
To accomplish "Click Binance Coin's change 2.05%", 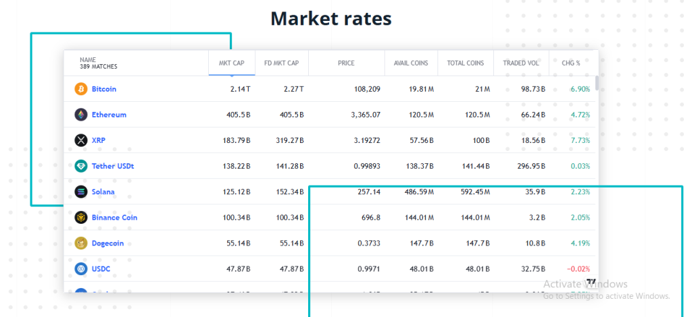I will click(x=580, y=217).
